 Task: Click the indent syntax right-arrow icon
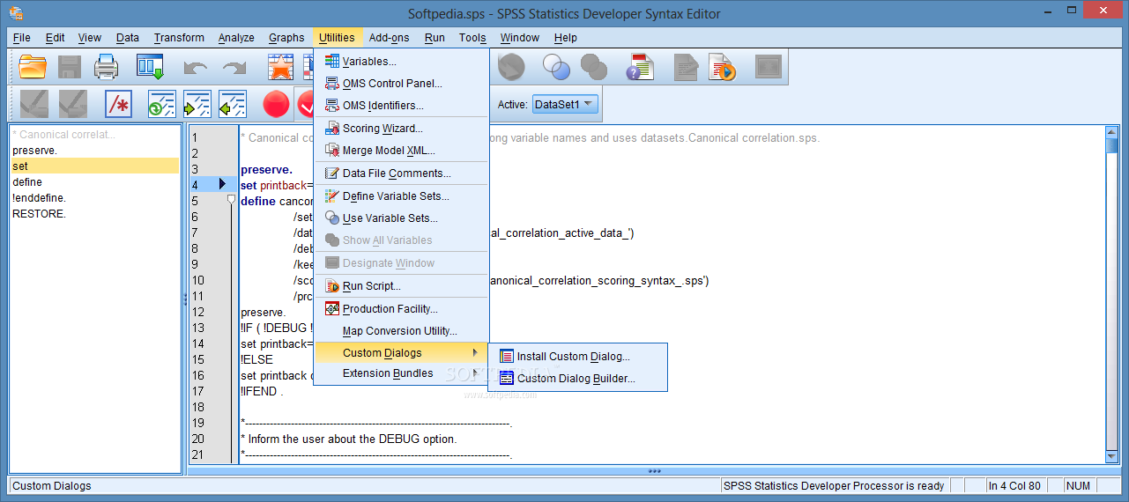coord(197,105)
